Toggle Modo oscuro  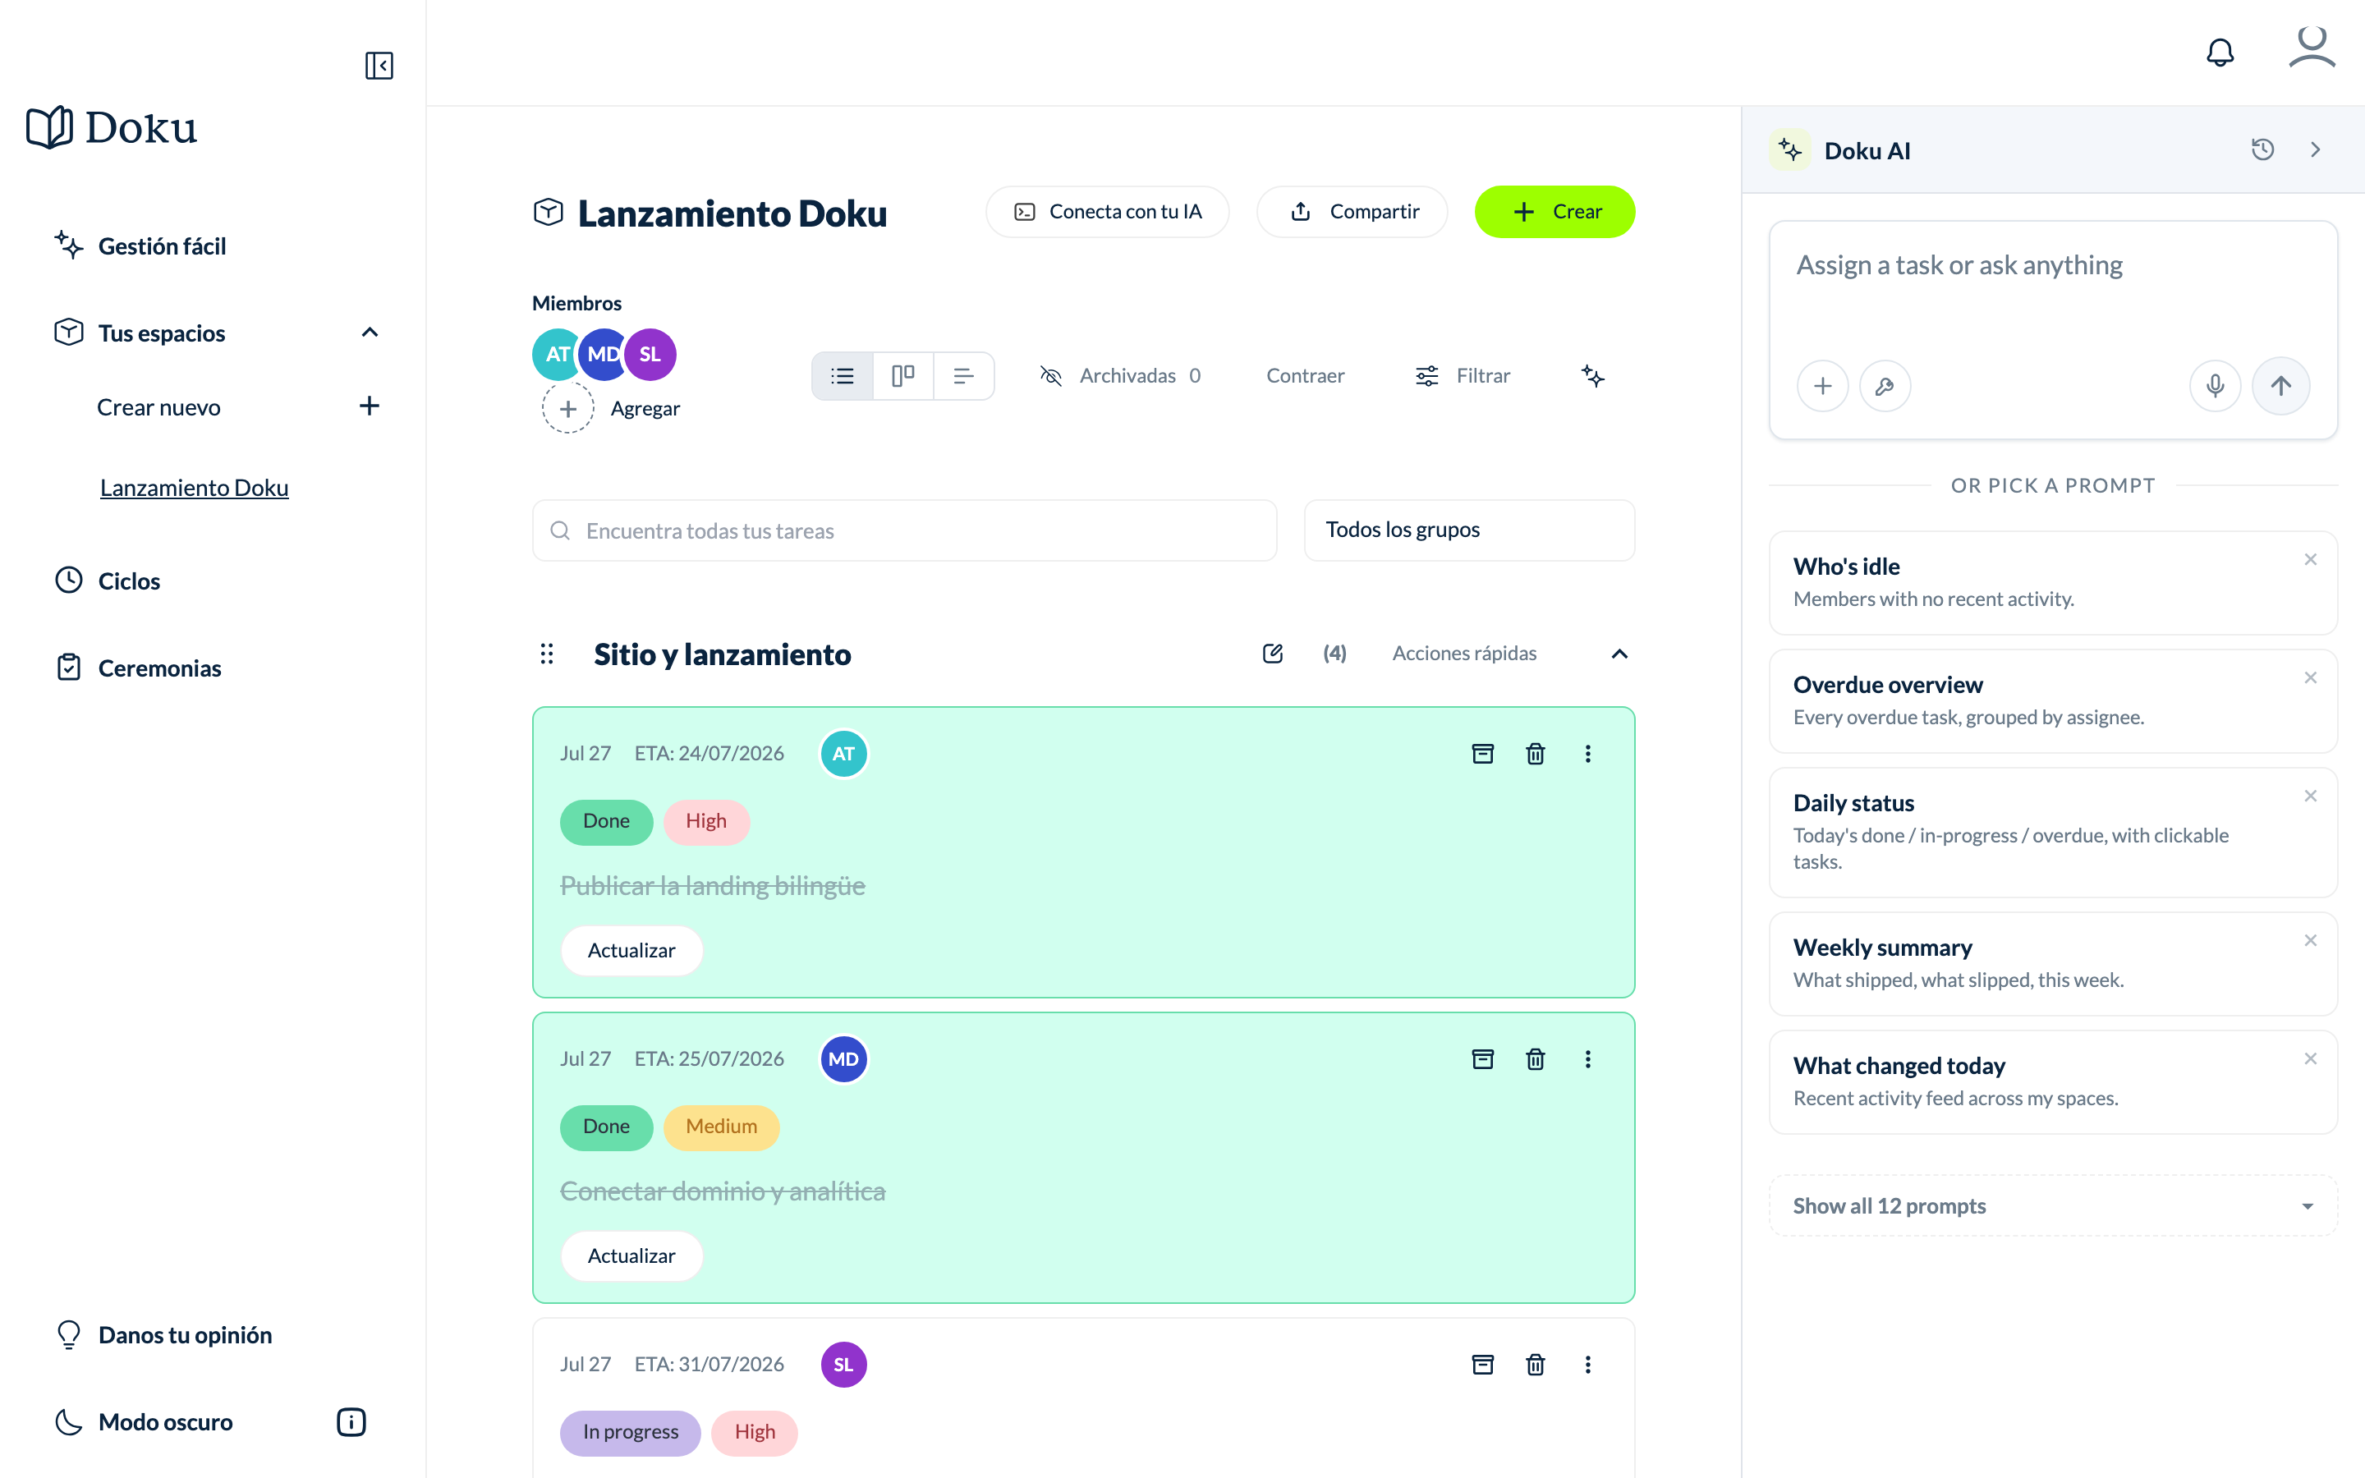tap(144, 1421)
